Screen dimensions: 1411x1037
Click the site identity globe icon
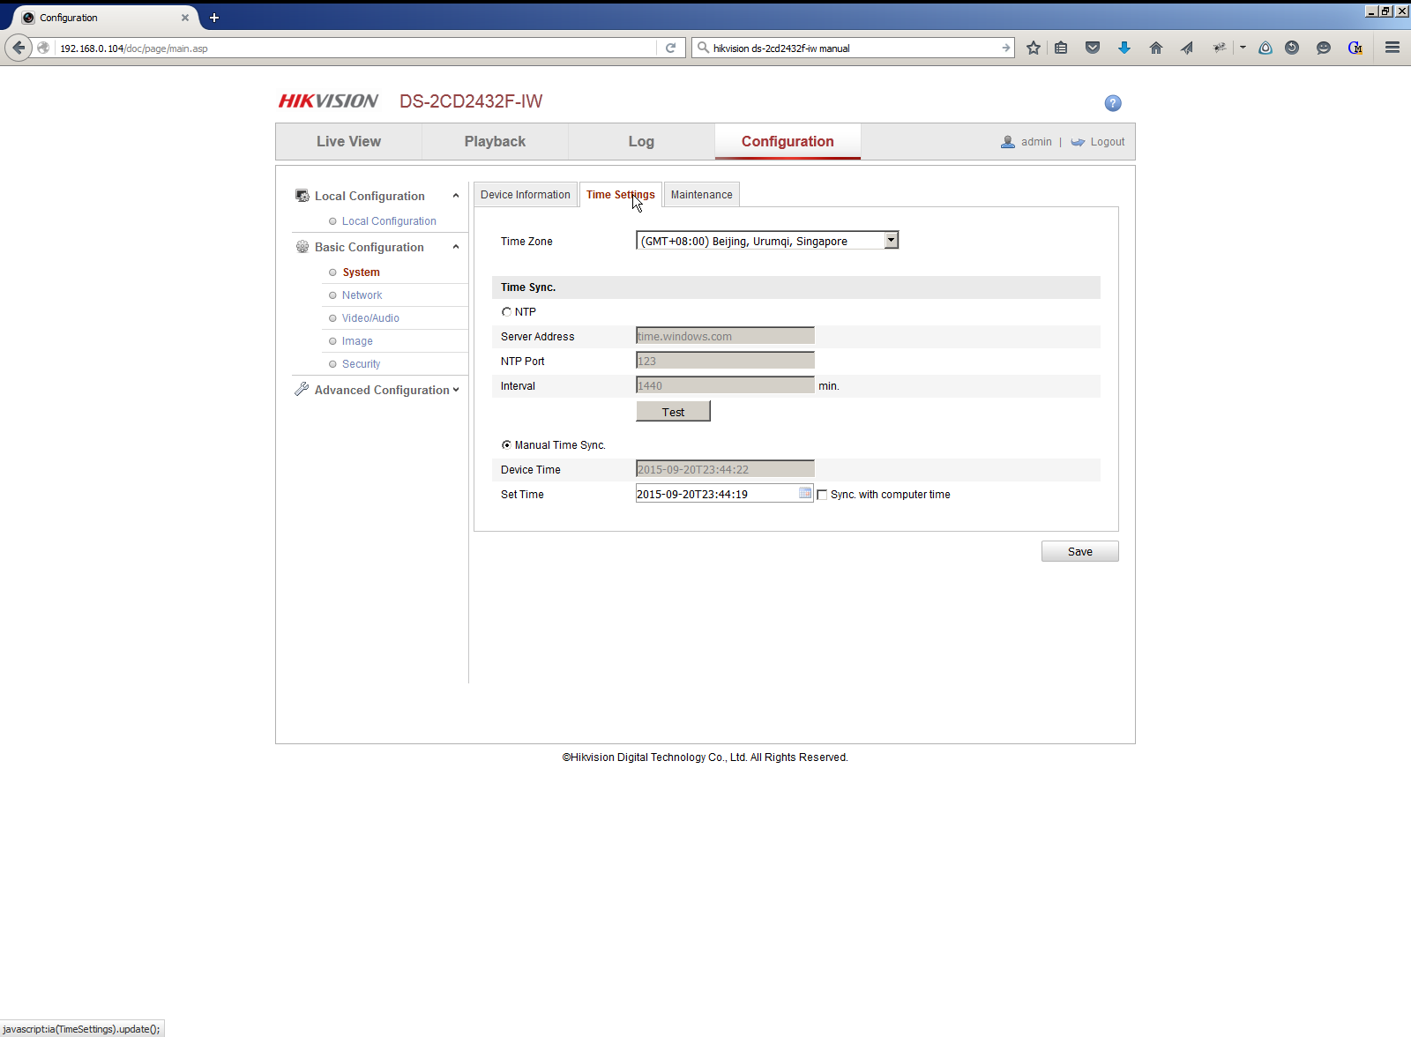point(43,48)
